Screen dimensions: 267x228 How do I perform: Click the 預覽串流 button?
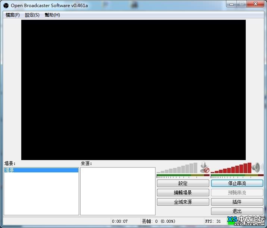(237, 193)
